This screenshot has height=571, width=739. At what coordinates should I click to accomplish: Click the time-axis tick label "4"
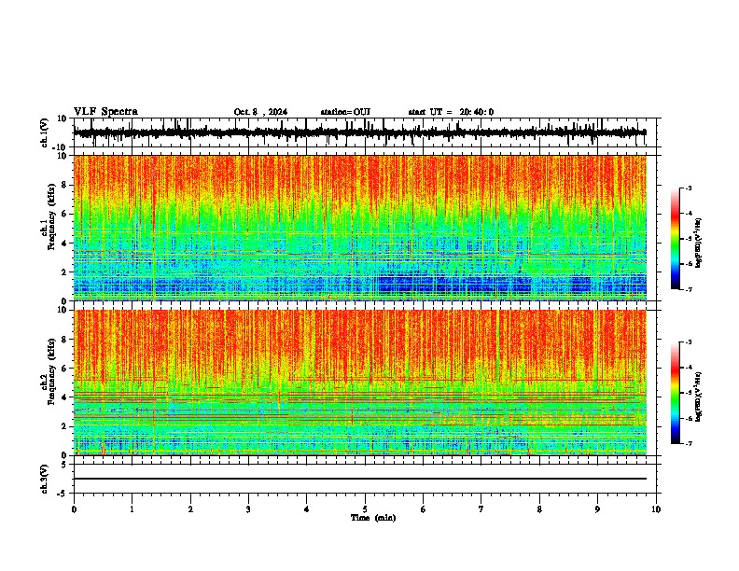point(307,509)
